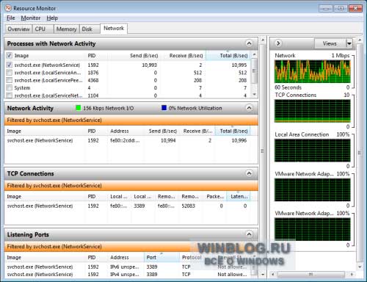Uncheck svchost.exe (NetworkService) process checkbox

9,65
